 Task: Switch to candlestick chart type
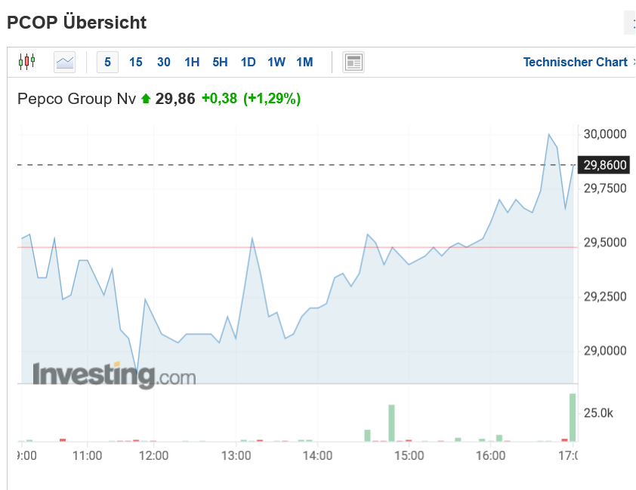27,62
